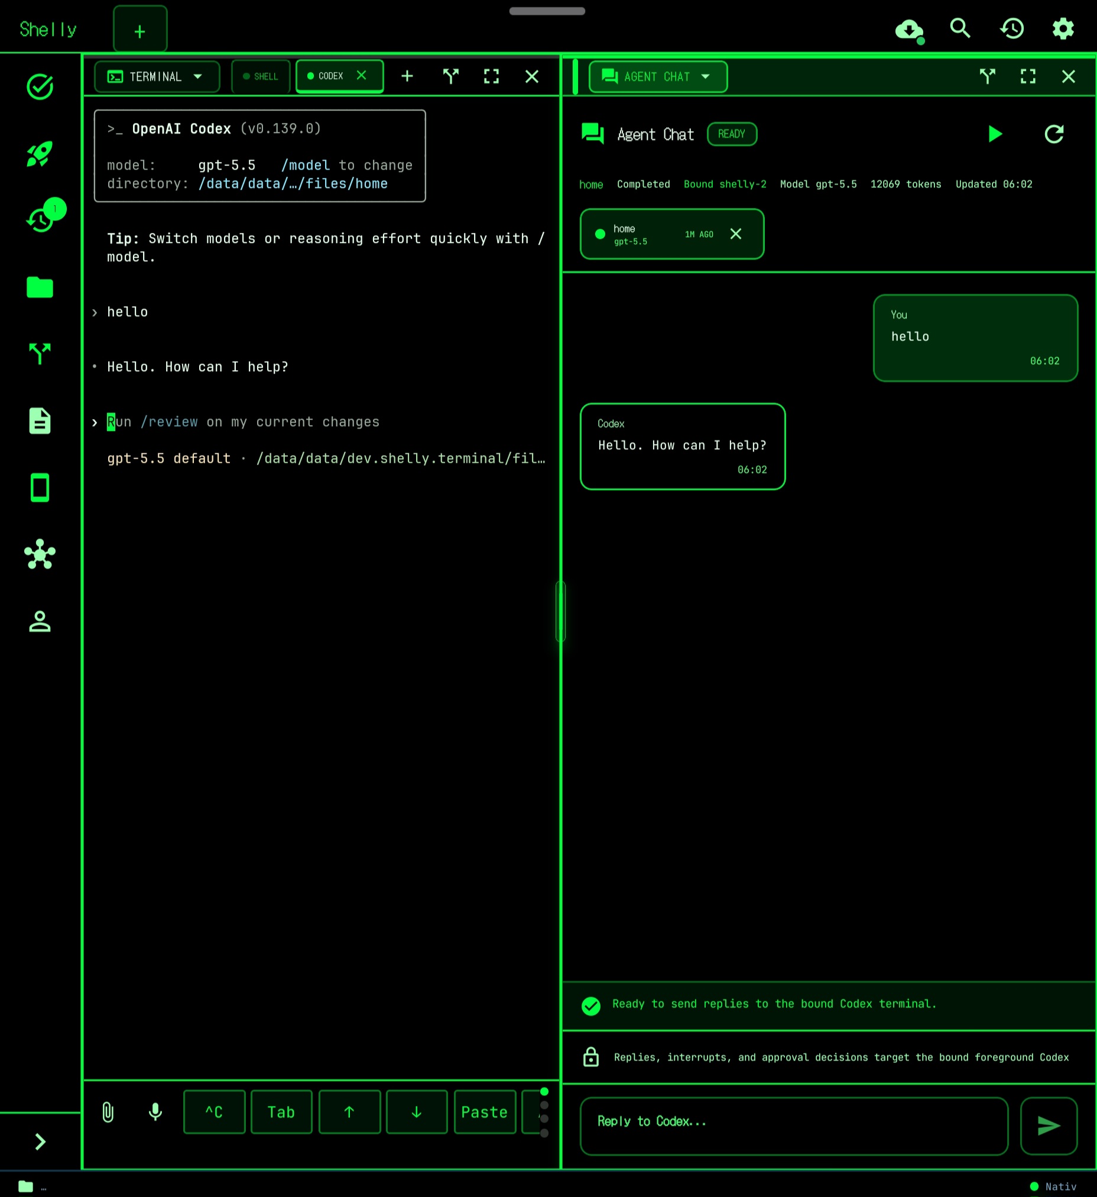
Task: Open the network hub sidebar icon
Action: pyautogui.click(x=40, y=554)
